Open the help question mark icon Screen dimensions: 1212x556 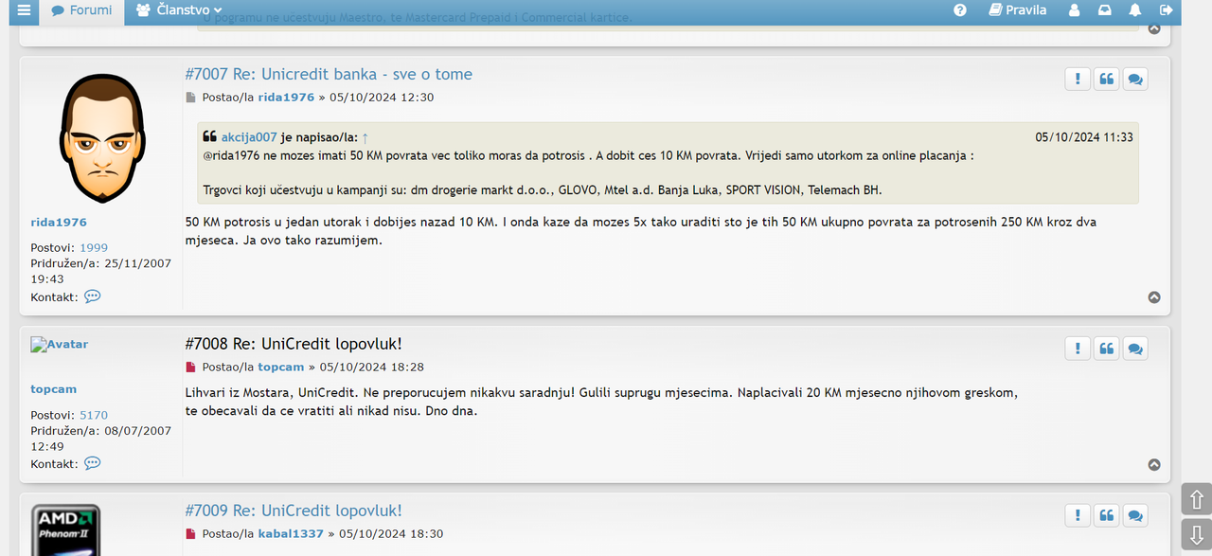(x=960, y=10)
